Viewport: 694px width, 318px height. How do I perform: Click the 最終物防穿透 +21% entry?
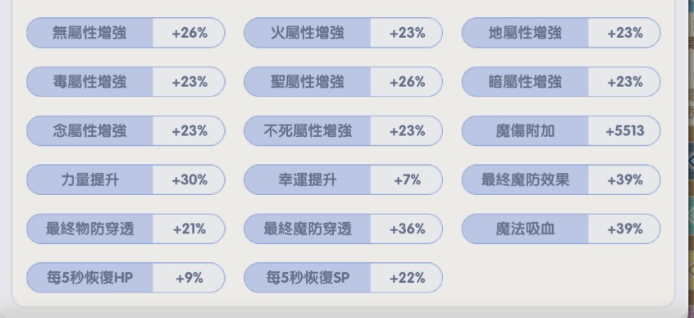pos(126,229)
